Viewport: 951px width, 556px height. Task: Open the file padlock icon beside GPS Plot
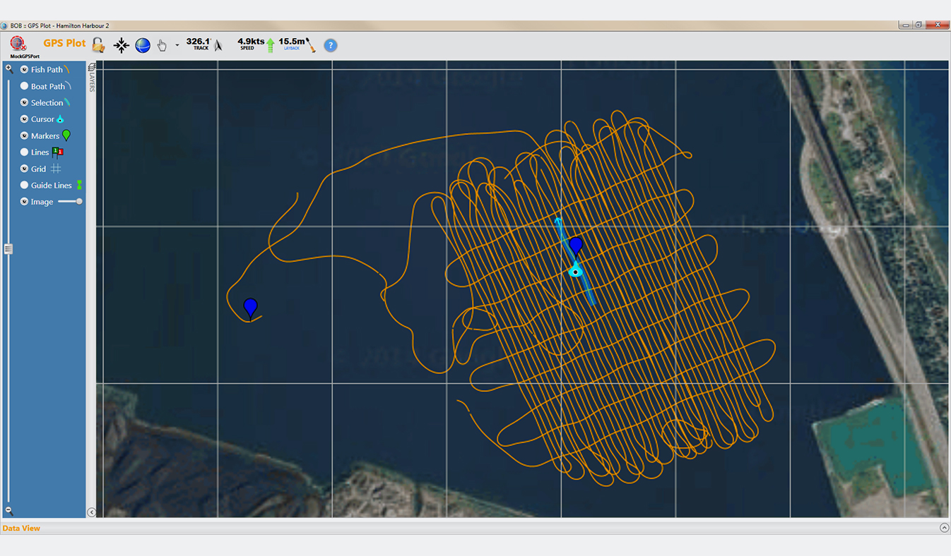[98, 44]
